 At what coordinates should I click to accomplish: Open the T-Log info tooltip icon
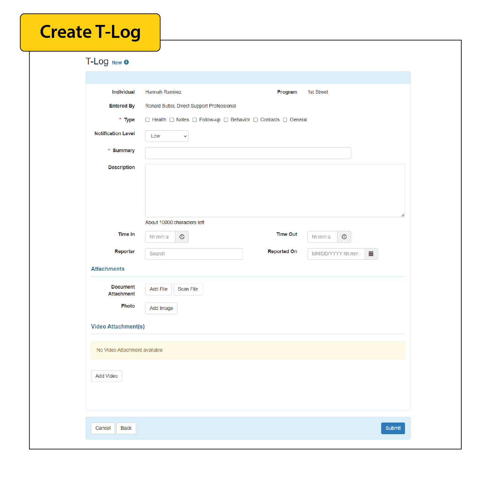click(127, 62)
